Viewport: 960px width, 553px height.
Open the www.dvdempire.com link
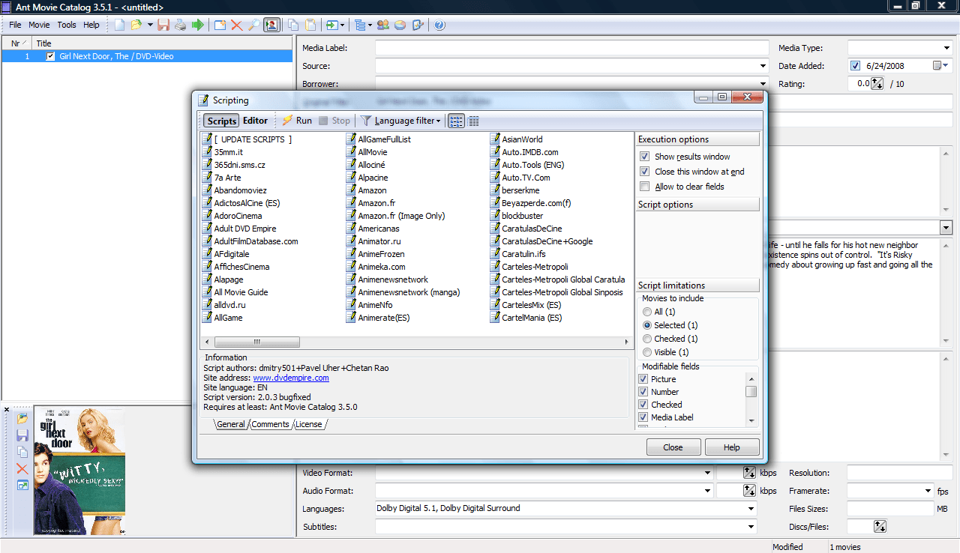291,378
